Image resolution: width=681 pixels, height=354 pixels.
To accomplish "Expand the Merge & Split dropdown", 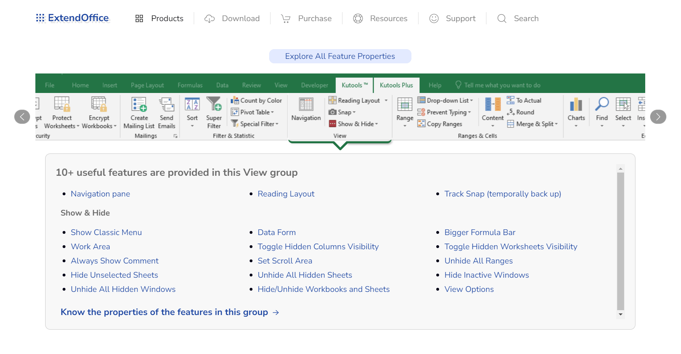I will point(556,124).
